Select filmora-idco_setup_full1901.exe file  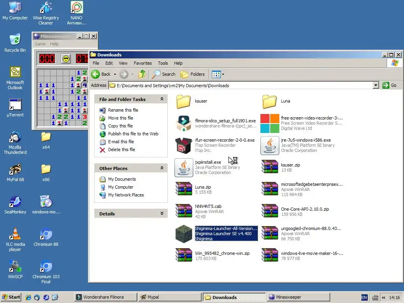(216, 123)
